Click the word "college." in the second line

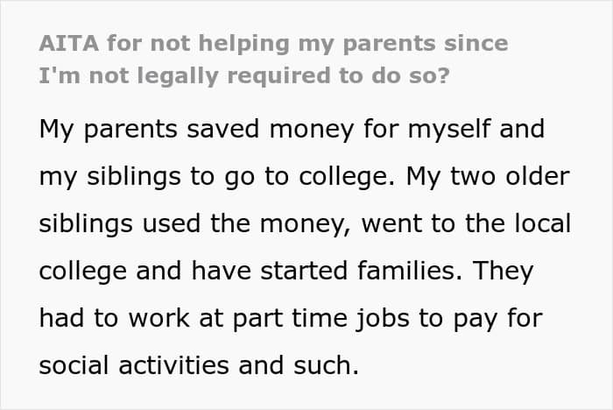347,177
